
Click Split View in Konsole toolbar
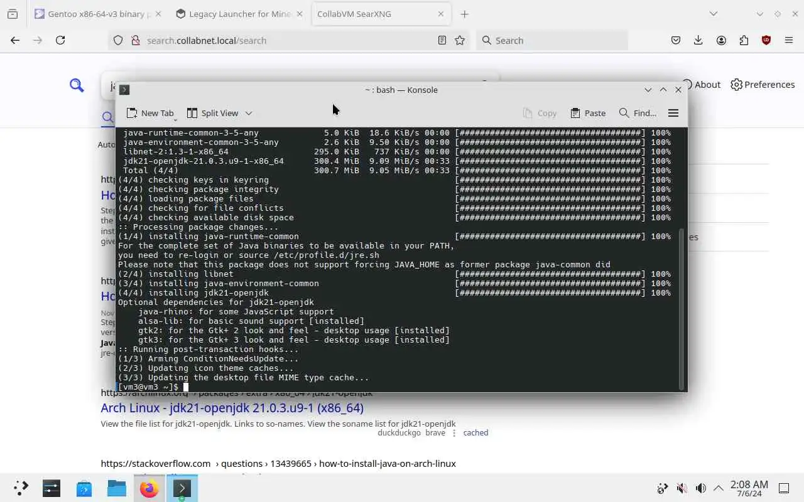(x=212, y=113)
